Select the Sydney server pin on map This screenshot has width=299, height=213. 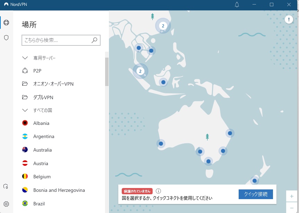pyautogui.click(x=223, y=151)
